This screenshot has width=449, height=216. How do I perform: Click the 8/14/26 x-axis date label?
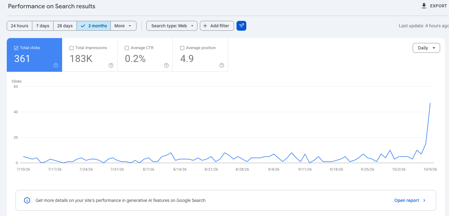(x=180, y=169)
